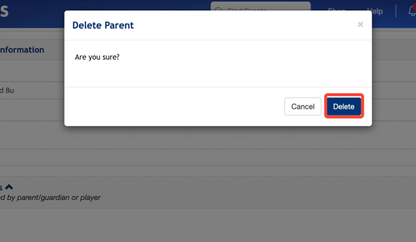The height and width of the screenshot is (242, 416).
Task: Confirm by clicking the Delete button
Action: (344, 106)
